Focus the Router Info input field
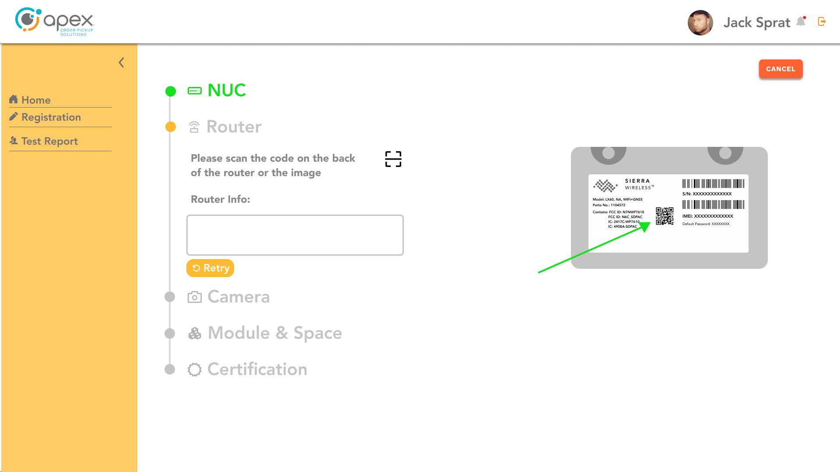The image size is (840, 472). click(x=295, y=235)
